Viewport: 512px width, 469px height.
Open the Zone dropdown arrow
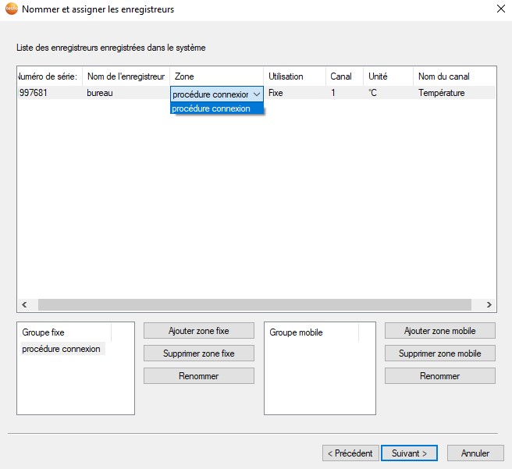point(257,94)
